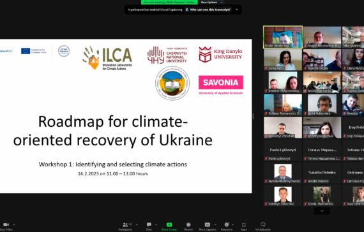This screenshot has height=232, width=364.
Task: Click the green screen-sharing status banner
Action: [x=169, y=3]
